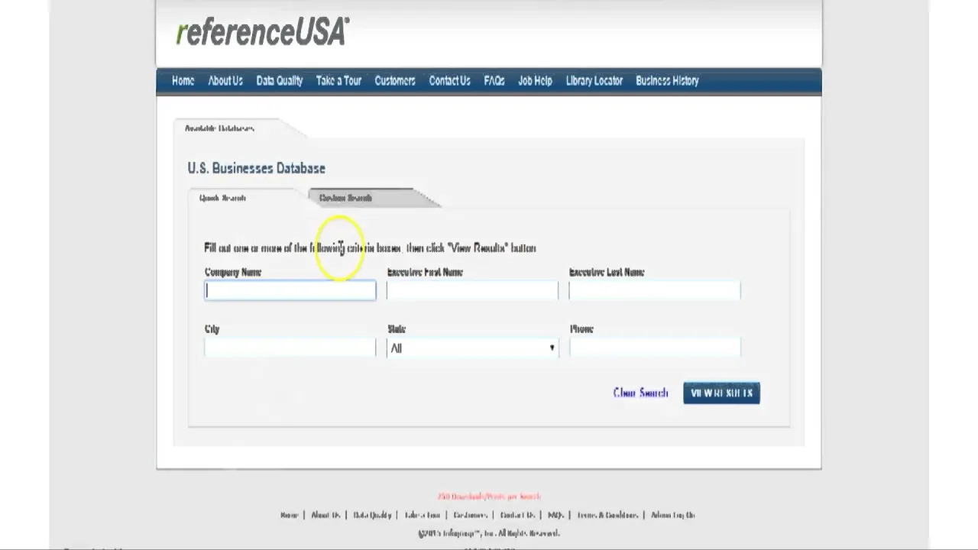The width and height of the screenshot is (978, 550).
Task: Open Home in the top navigation bar
Action: [183, 80]
